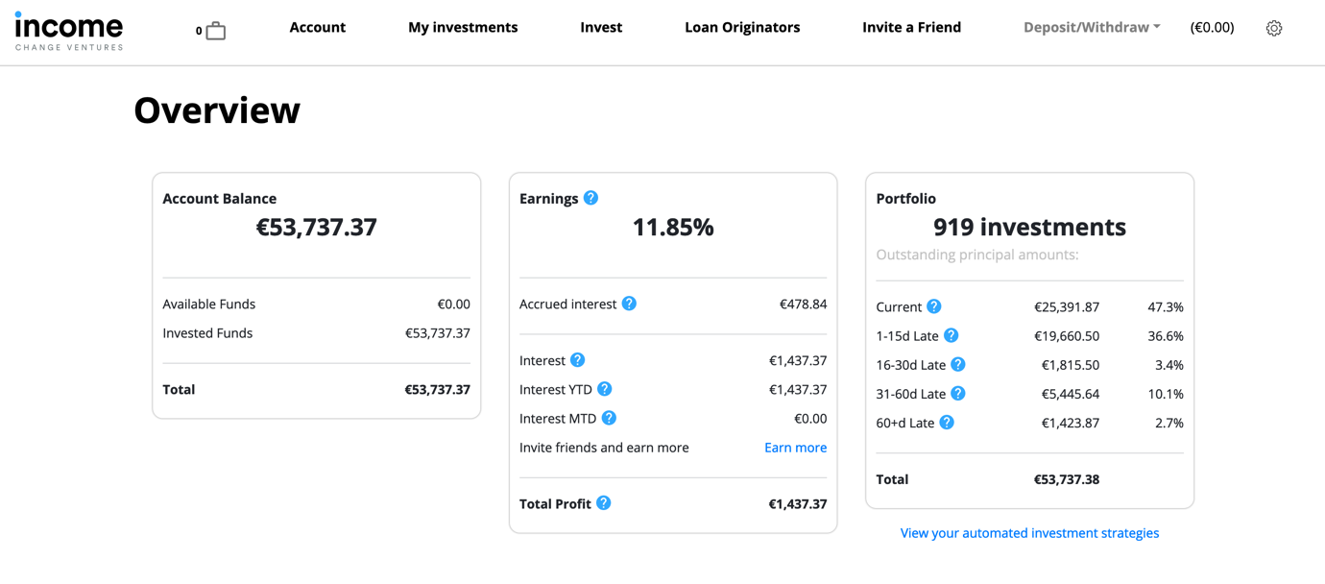Click the Interest MTD help icon
This screenshot has width=1325, height=584.
pos(609,418)
